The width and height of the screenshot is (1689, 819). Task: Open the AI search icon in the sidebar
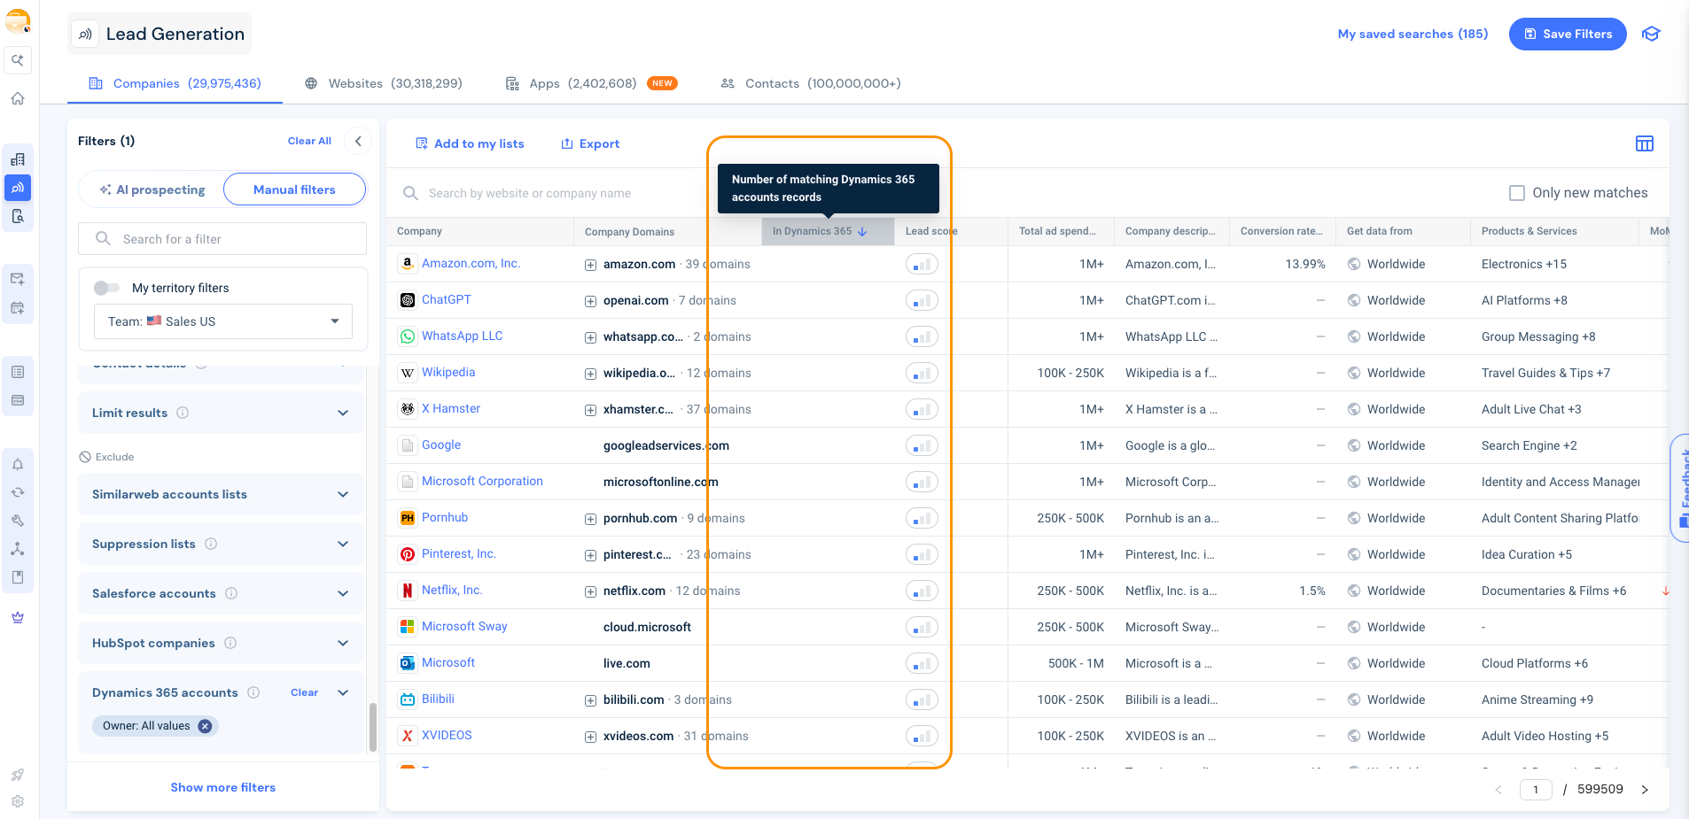click(18, 60)
